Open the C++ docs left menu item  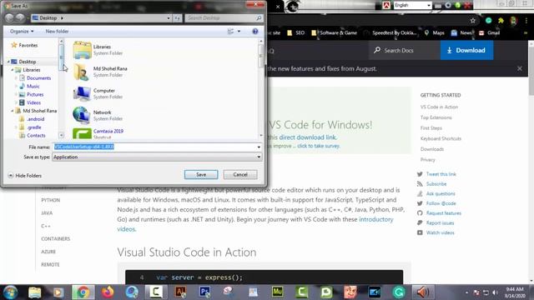(46, 226)
